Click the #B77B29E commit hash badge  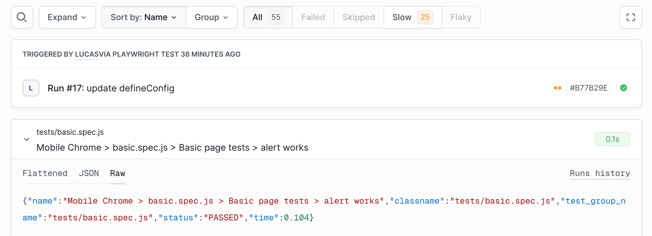coord(588,88)
